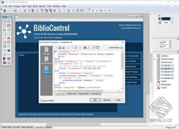Select ListBox1 in the object list

(x=164, y=56)
